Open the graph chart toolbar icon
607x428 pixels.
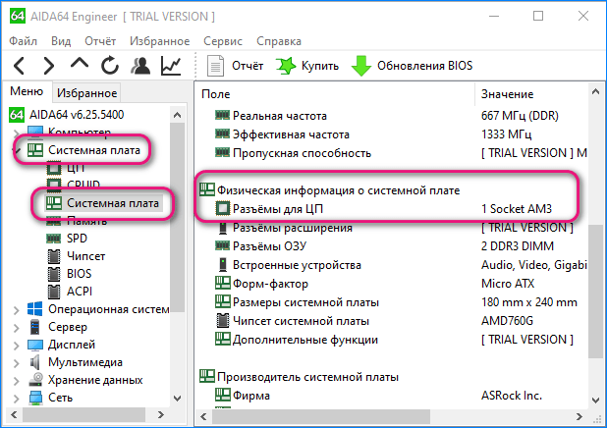click(x=171, y=66)
